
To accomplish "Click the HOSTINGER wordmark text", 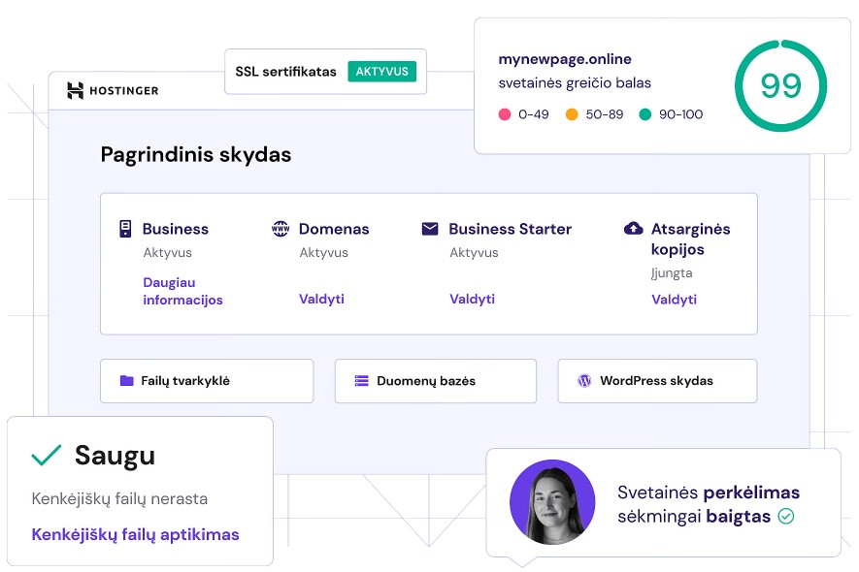I will (124, 91).
